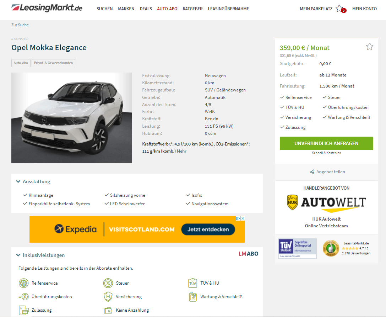The height and width of the screenshot is (317, 386).
Task: Open the Suchen menu
Action: tap(105, 9)
